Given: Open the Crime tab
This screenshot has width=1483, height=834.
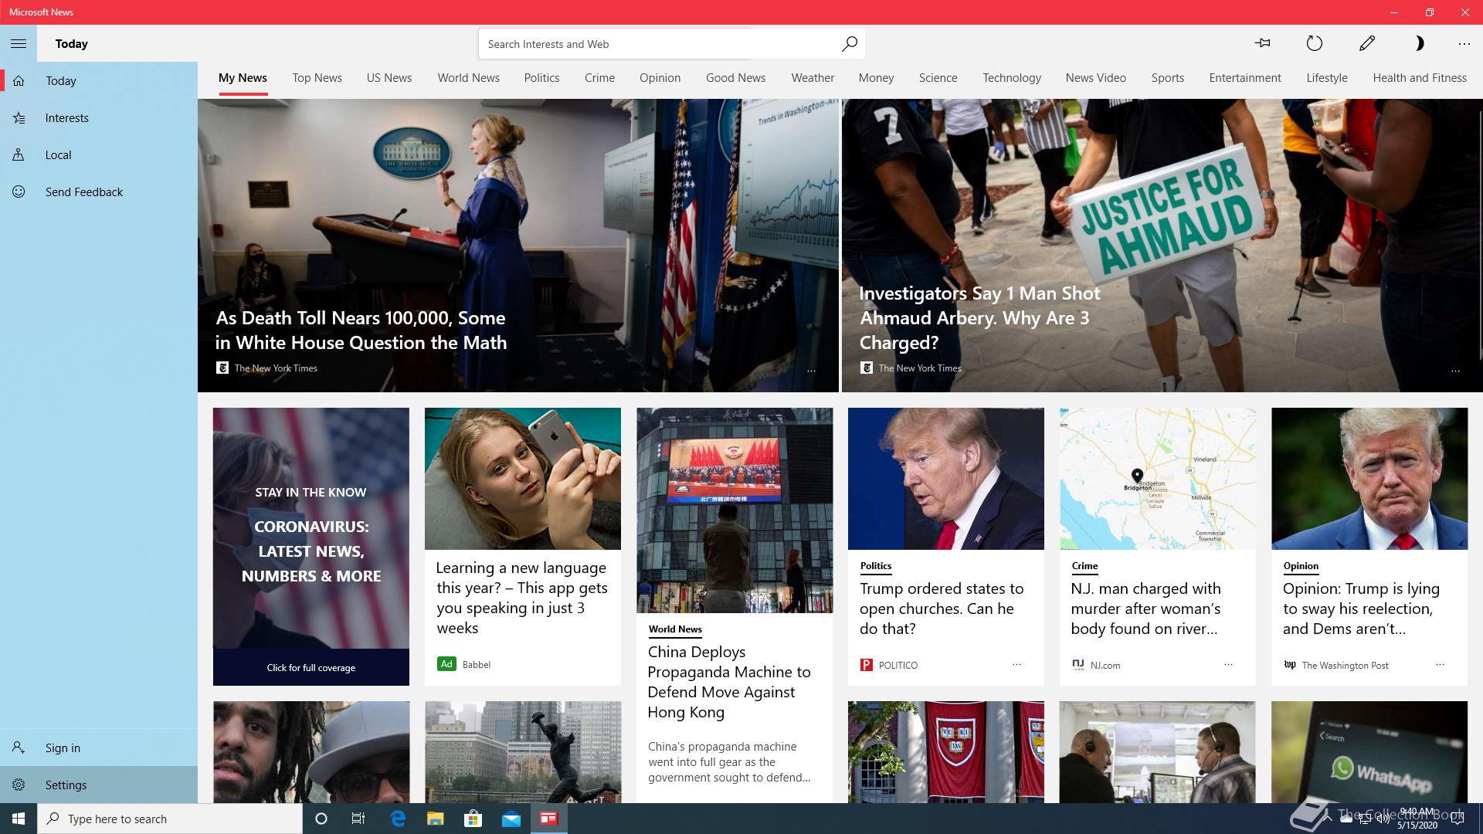Looking at the screenshot, I should coord(599,78).
